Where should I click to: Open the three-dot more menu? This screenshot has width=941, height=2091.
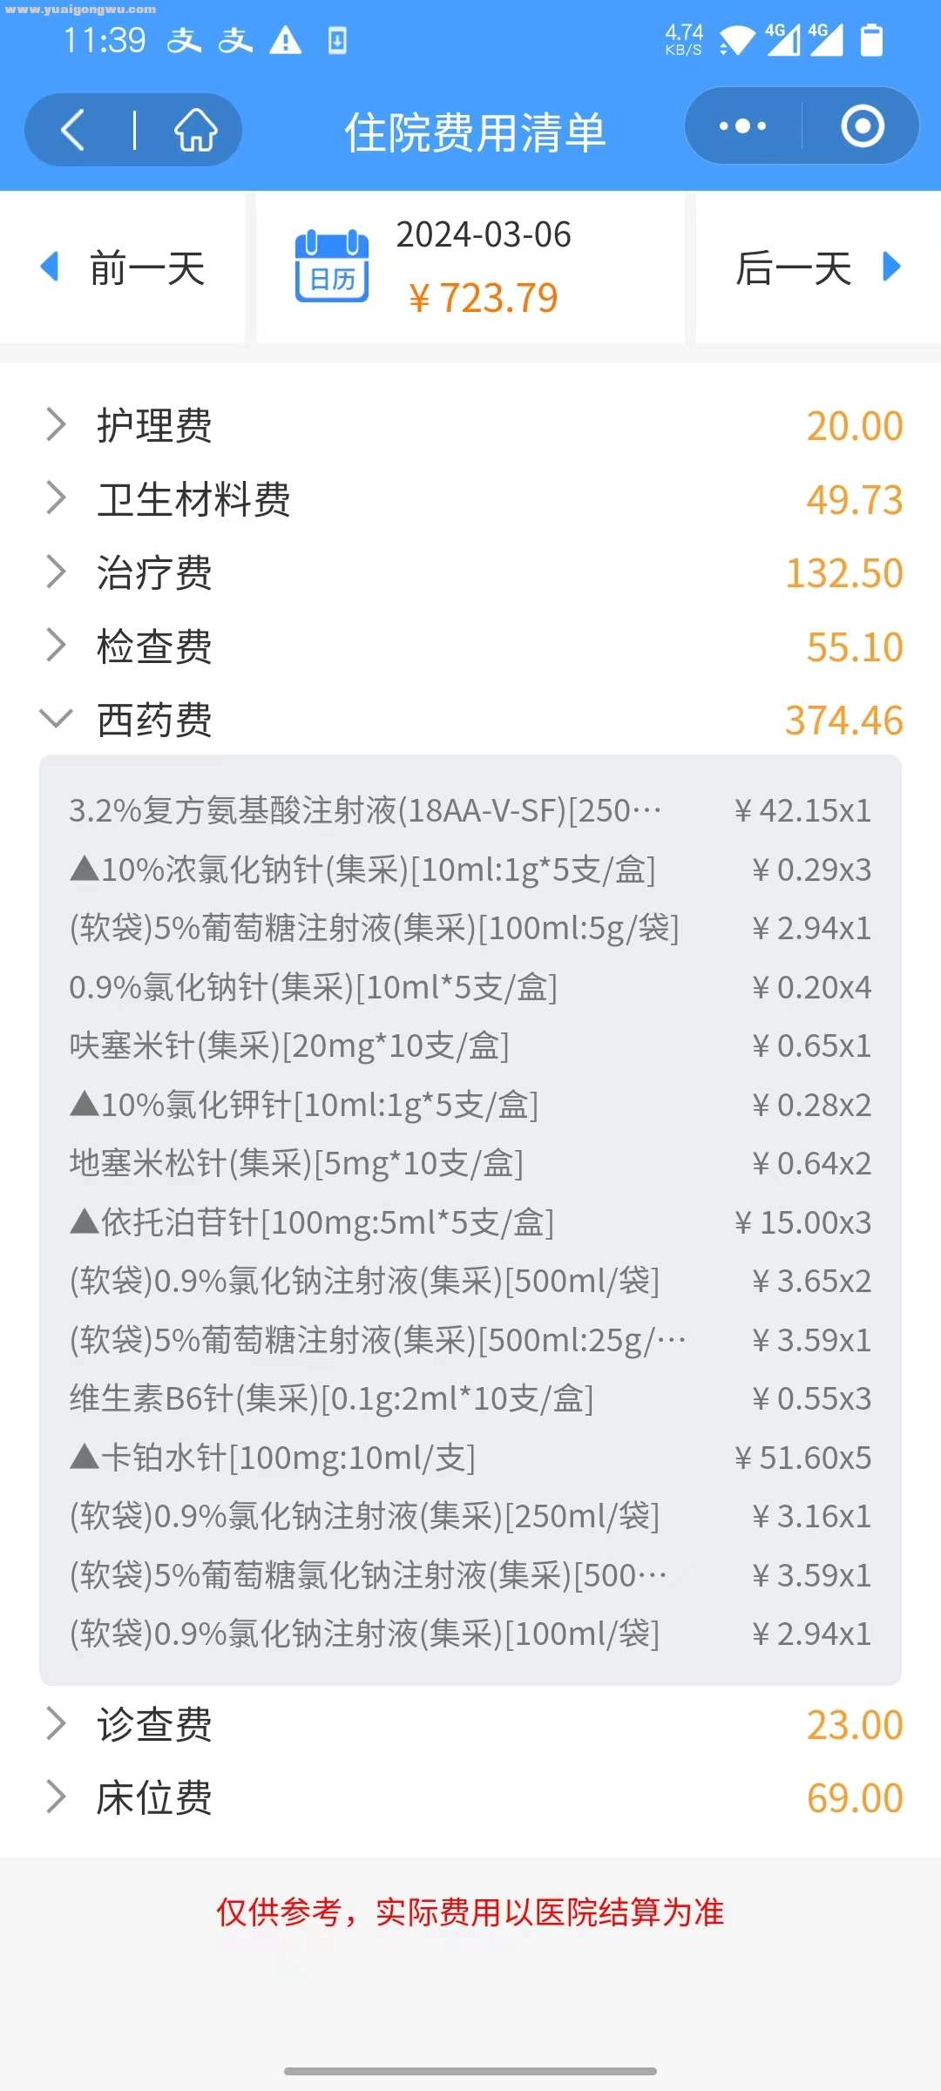(x=742, y=127)
